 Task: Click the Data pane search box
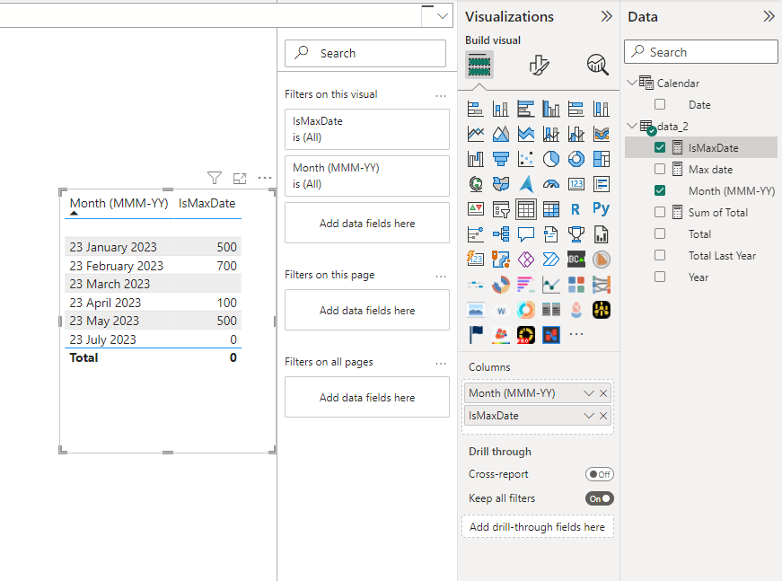click(700, 52)
